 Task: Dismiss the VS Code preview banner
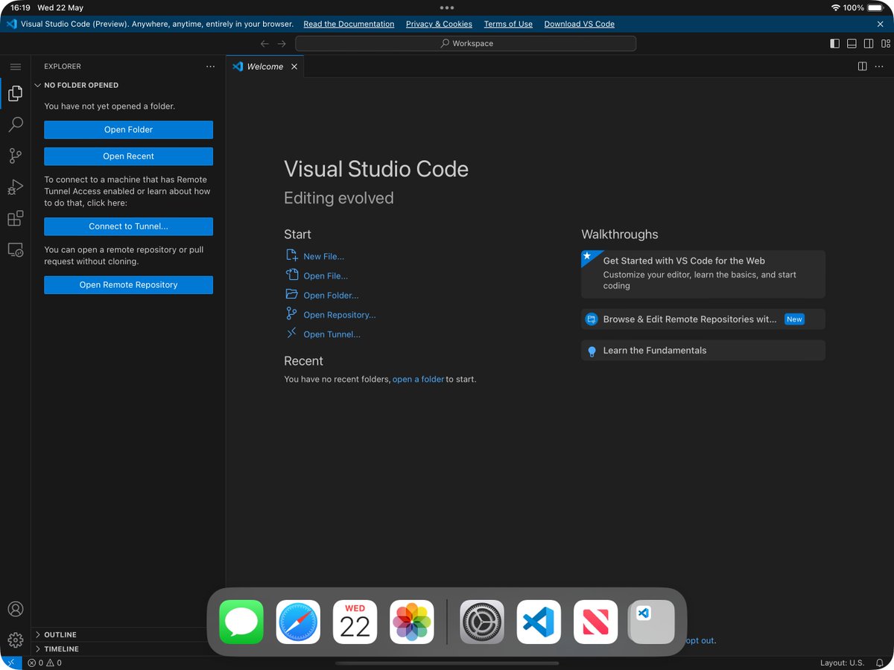point(880,24)
